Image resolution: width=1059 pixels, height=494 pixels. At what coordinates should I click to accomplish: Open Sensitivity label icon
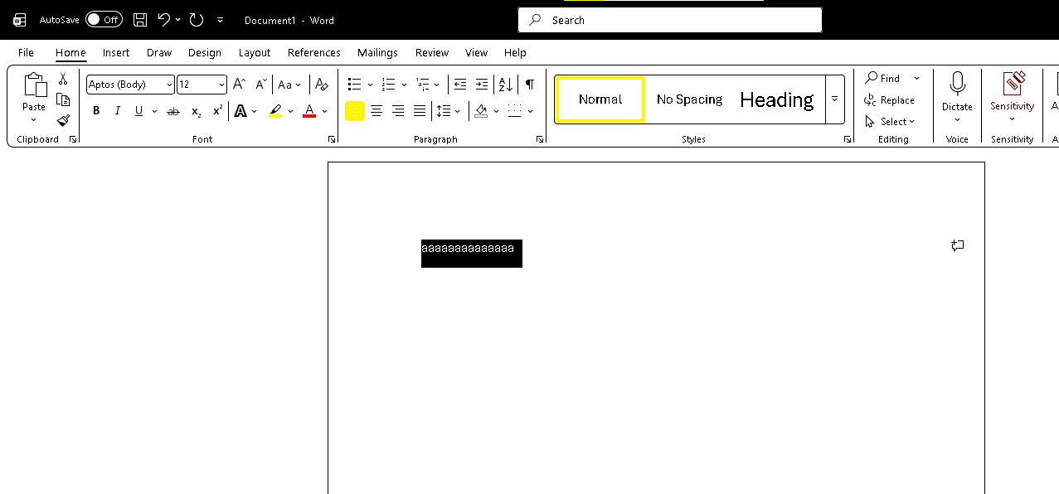coord(1013,84)
